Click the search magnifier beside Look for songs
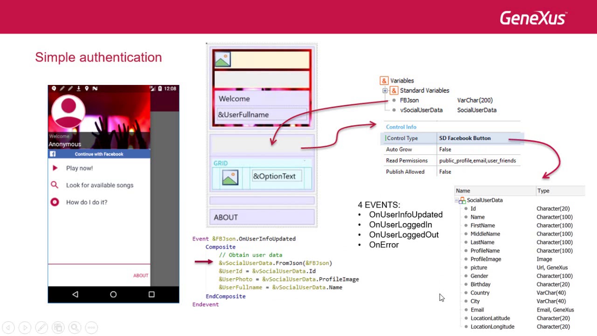597x336 pixels. pyautogui.click(x=55, y=185)
